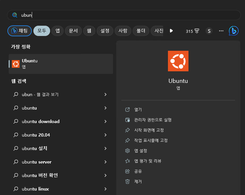Screen dimensions: 245x195
Task: Open 'ubun - 웹 결과 보기' web result
Action: pos(61,94)
